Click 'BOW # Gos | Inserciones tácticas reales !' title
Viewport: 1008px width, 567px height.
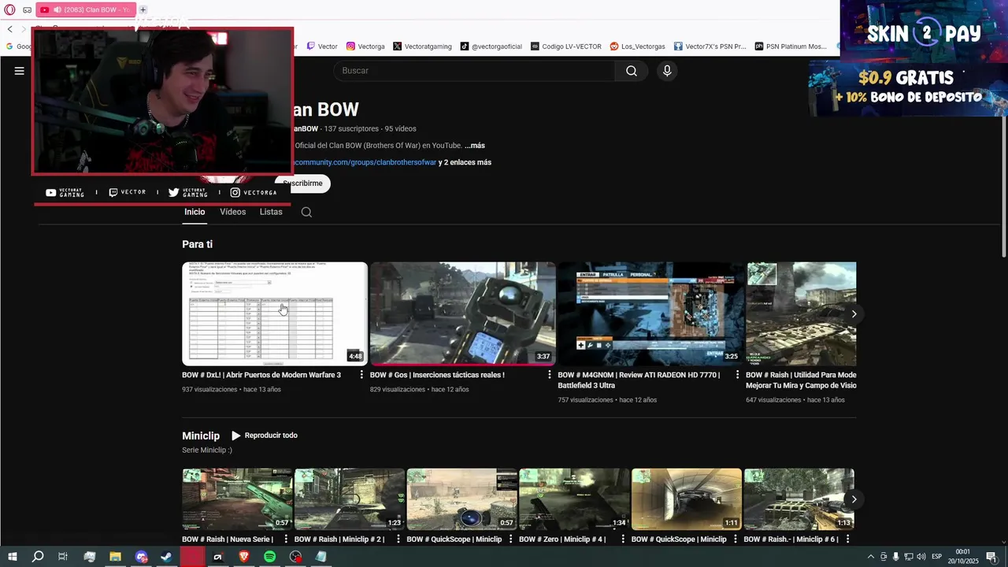[x=437, y=375]
